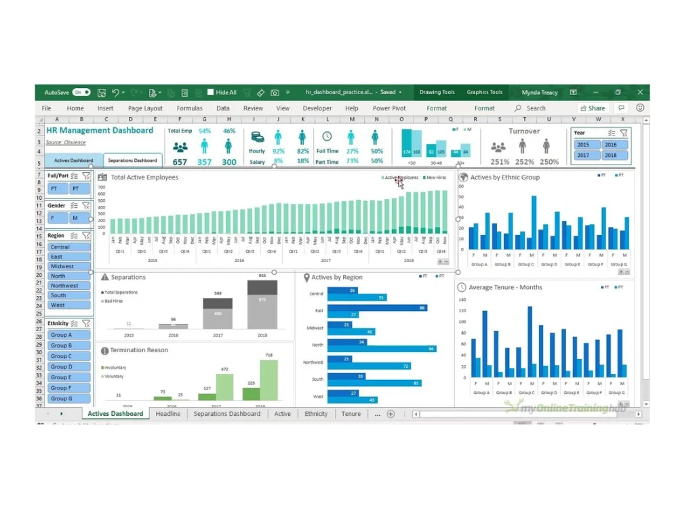Open the sheet tabs overflow ellipsis
The image size is (678, 508).
[377, 414]
